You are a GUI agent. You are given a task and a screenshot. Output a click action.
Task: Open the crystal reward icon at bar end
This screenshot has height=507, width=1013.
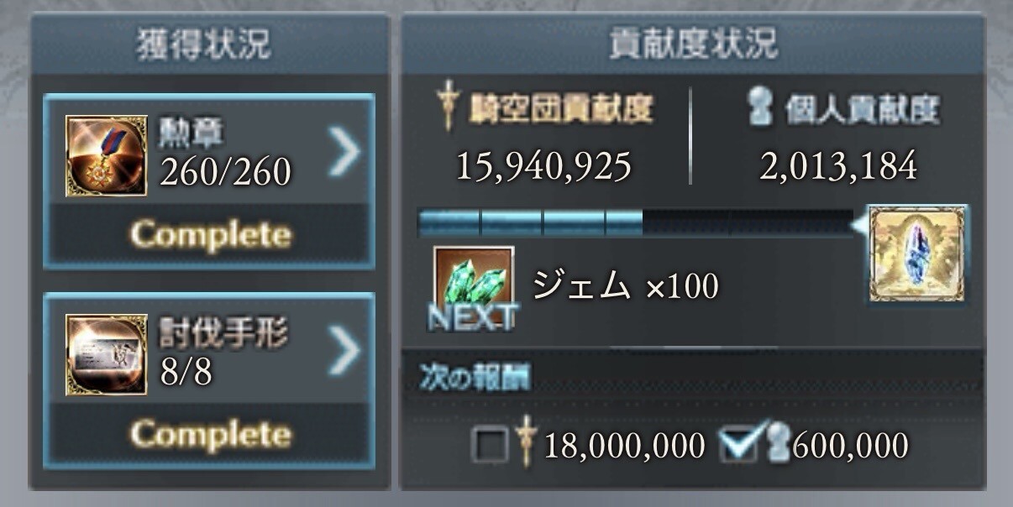[x=918, y=253]
